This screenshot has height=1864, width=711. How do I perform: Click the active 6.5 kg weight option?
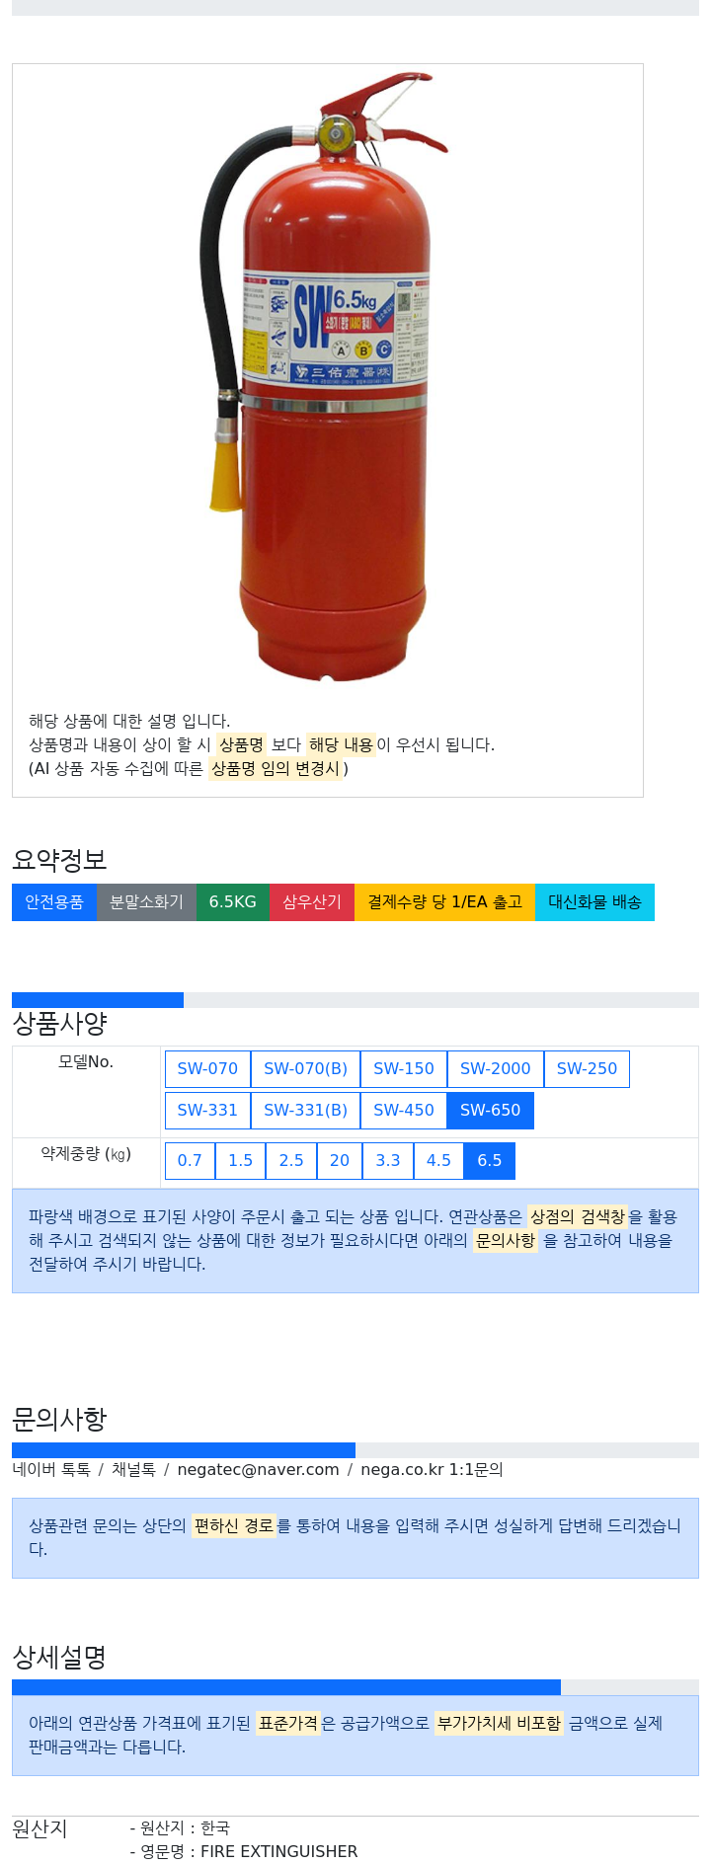coord(490,1161)
